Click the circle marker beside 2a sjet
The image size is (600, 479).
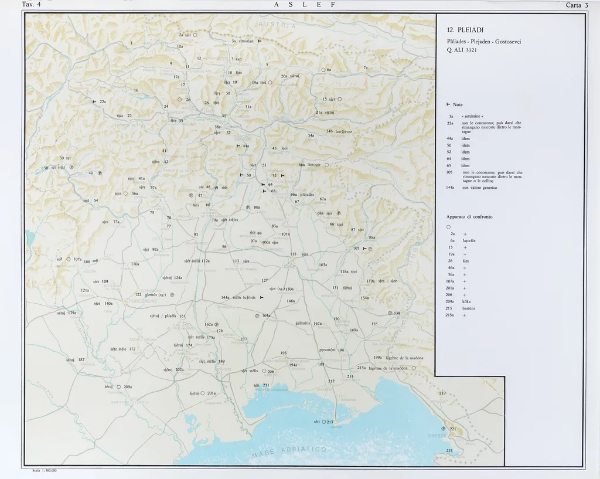[x=195, y=35]
